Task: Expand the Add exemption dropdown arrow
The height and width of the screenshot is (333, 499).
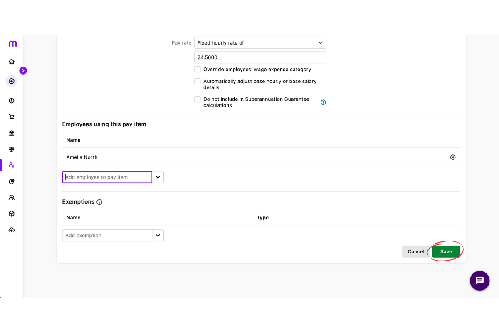Action: pyautogui.click(x=158, y=236)
